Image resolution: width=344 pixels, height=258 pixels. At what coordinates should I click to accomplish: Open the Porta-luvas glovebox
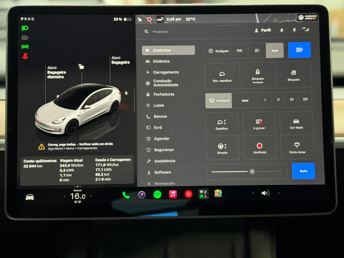297,147
